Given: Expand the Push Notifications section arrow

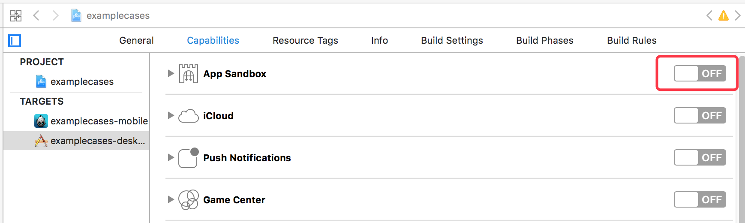Looking at the screenshot, I should coord(171,158).
